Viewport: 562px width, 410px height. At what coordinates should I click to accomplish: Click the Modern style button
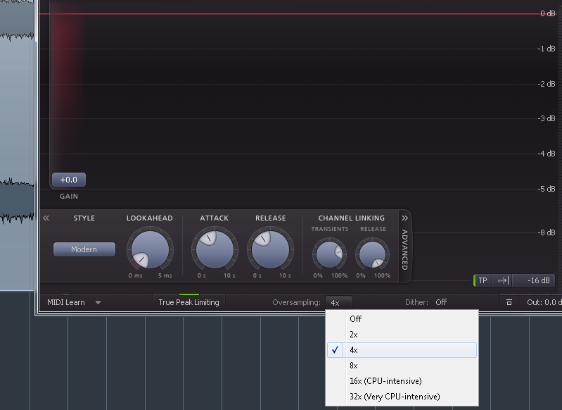coord(84,249)
